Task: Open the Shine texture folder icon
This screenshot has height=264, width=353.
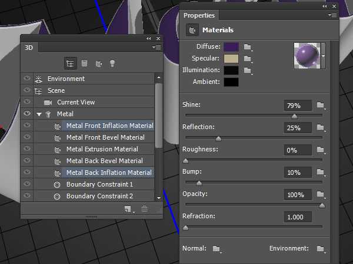Action: click(x=321, y=106)
